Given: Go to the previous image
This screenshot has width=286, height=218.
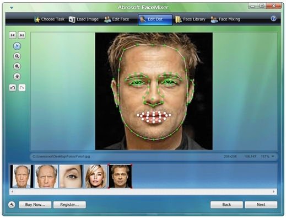Looking at the screenshot, I should point(13,35).
